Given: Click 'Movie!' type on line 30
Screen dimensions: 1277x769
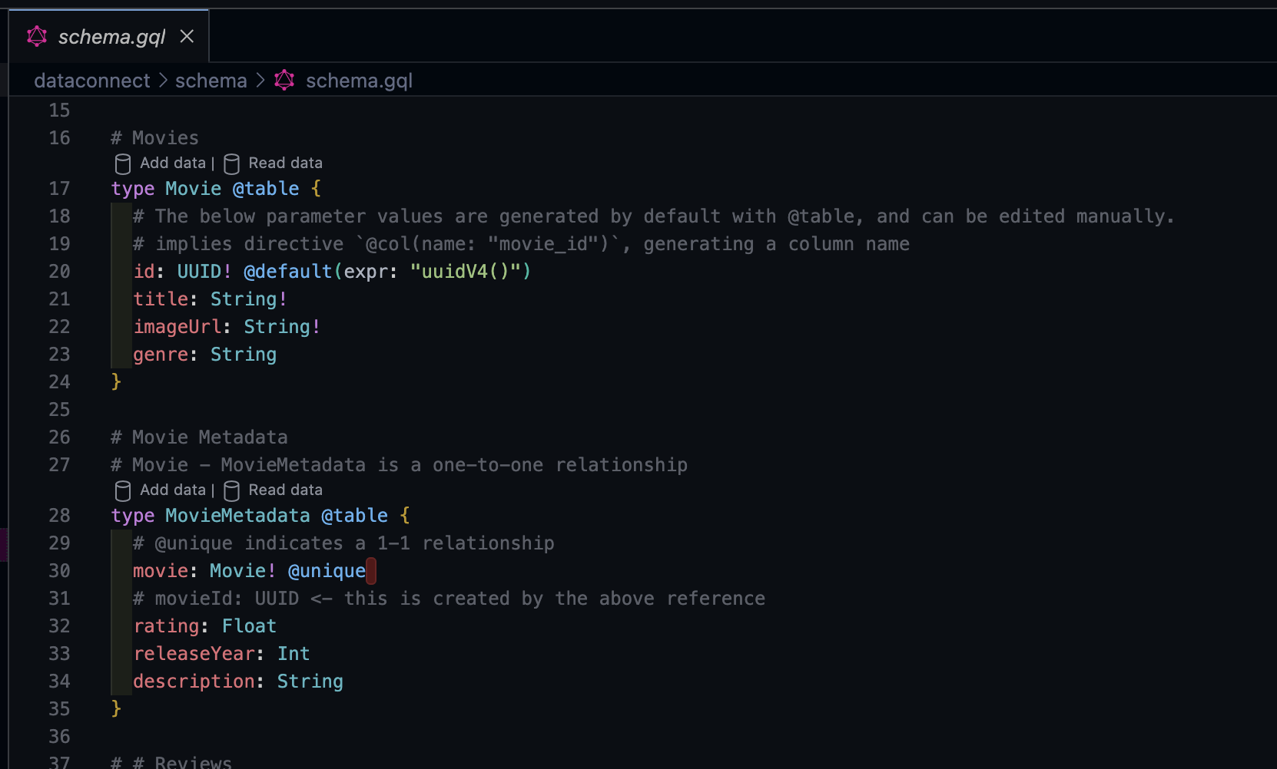Looking at the screenshot, I should click(x=243, y=571).
